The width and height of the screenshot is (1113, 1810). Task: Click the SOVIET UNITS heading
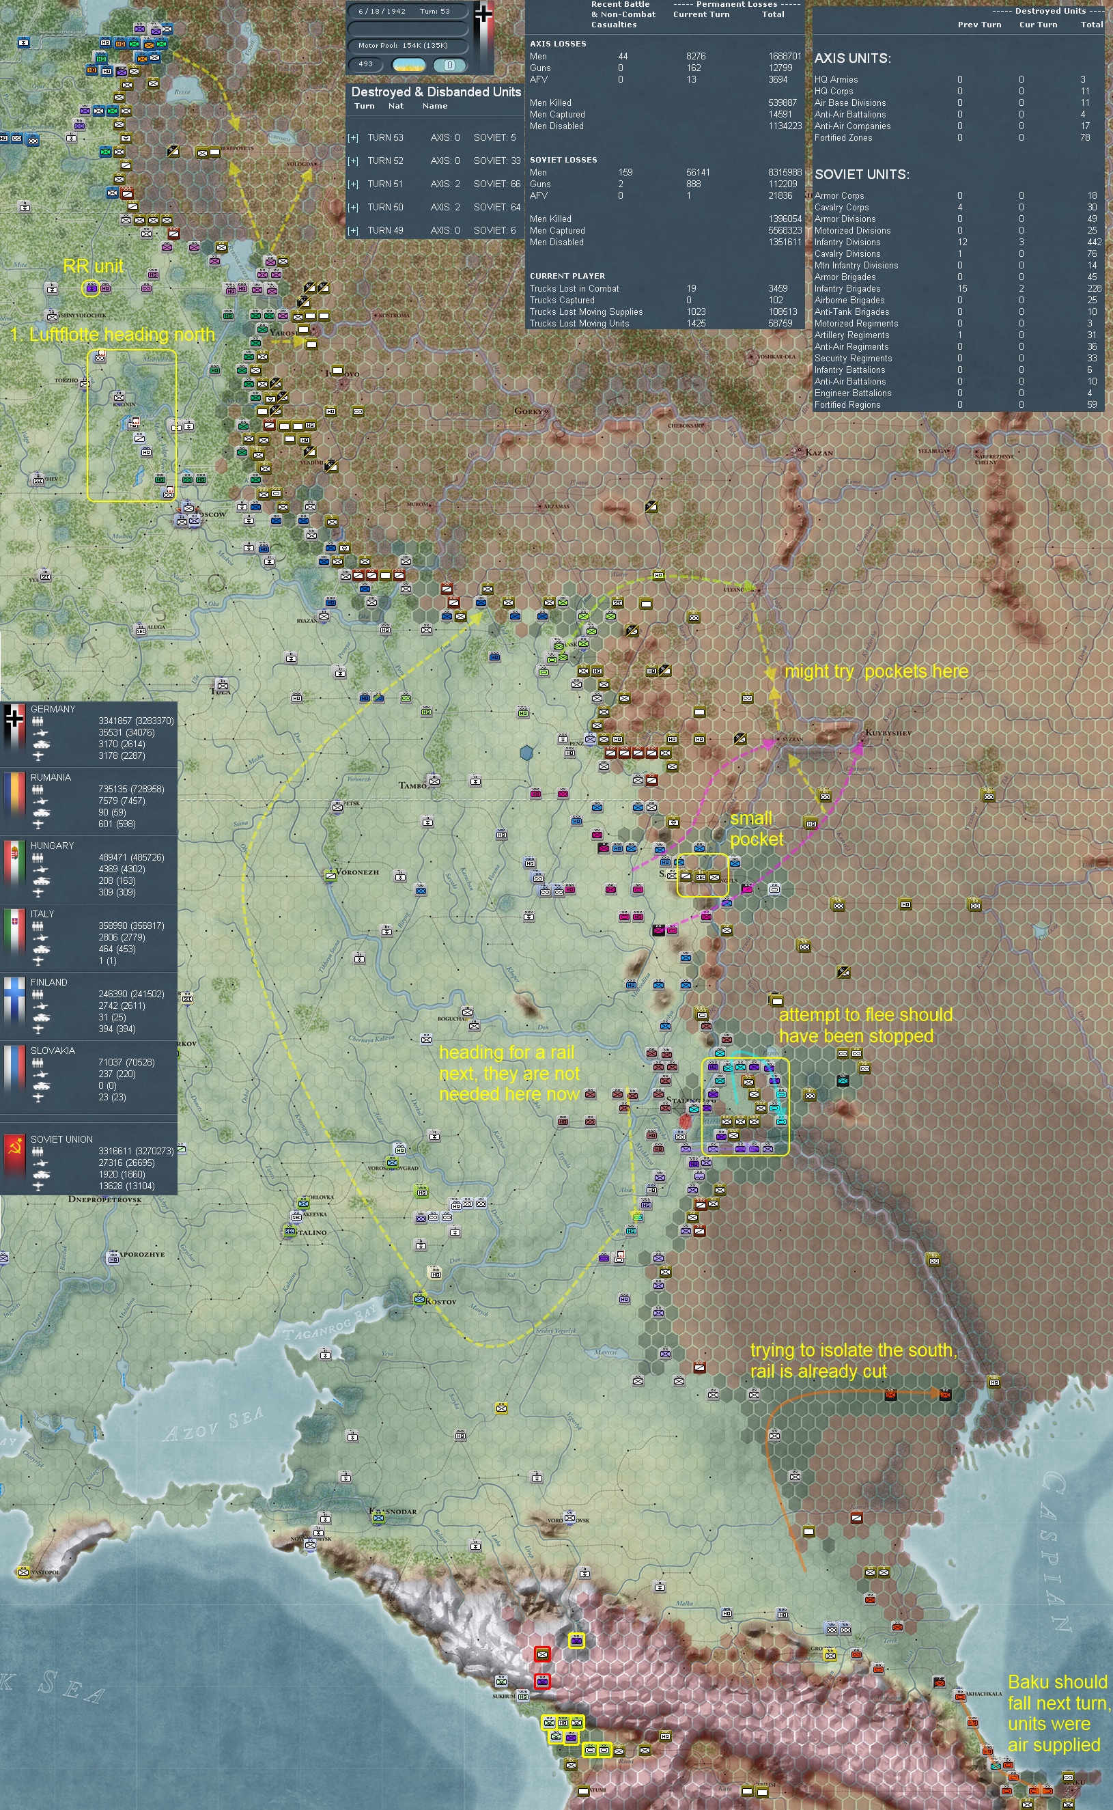(x=861, y=175)
